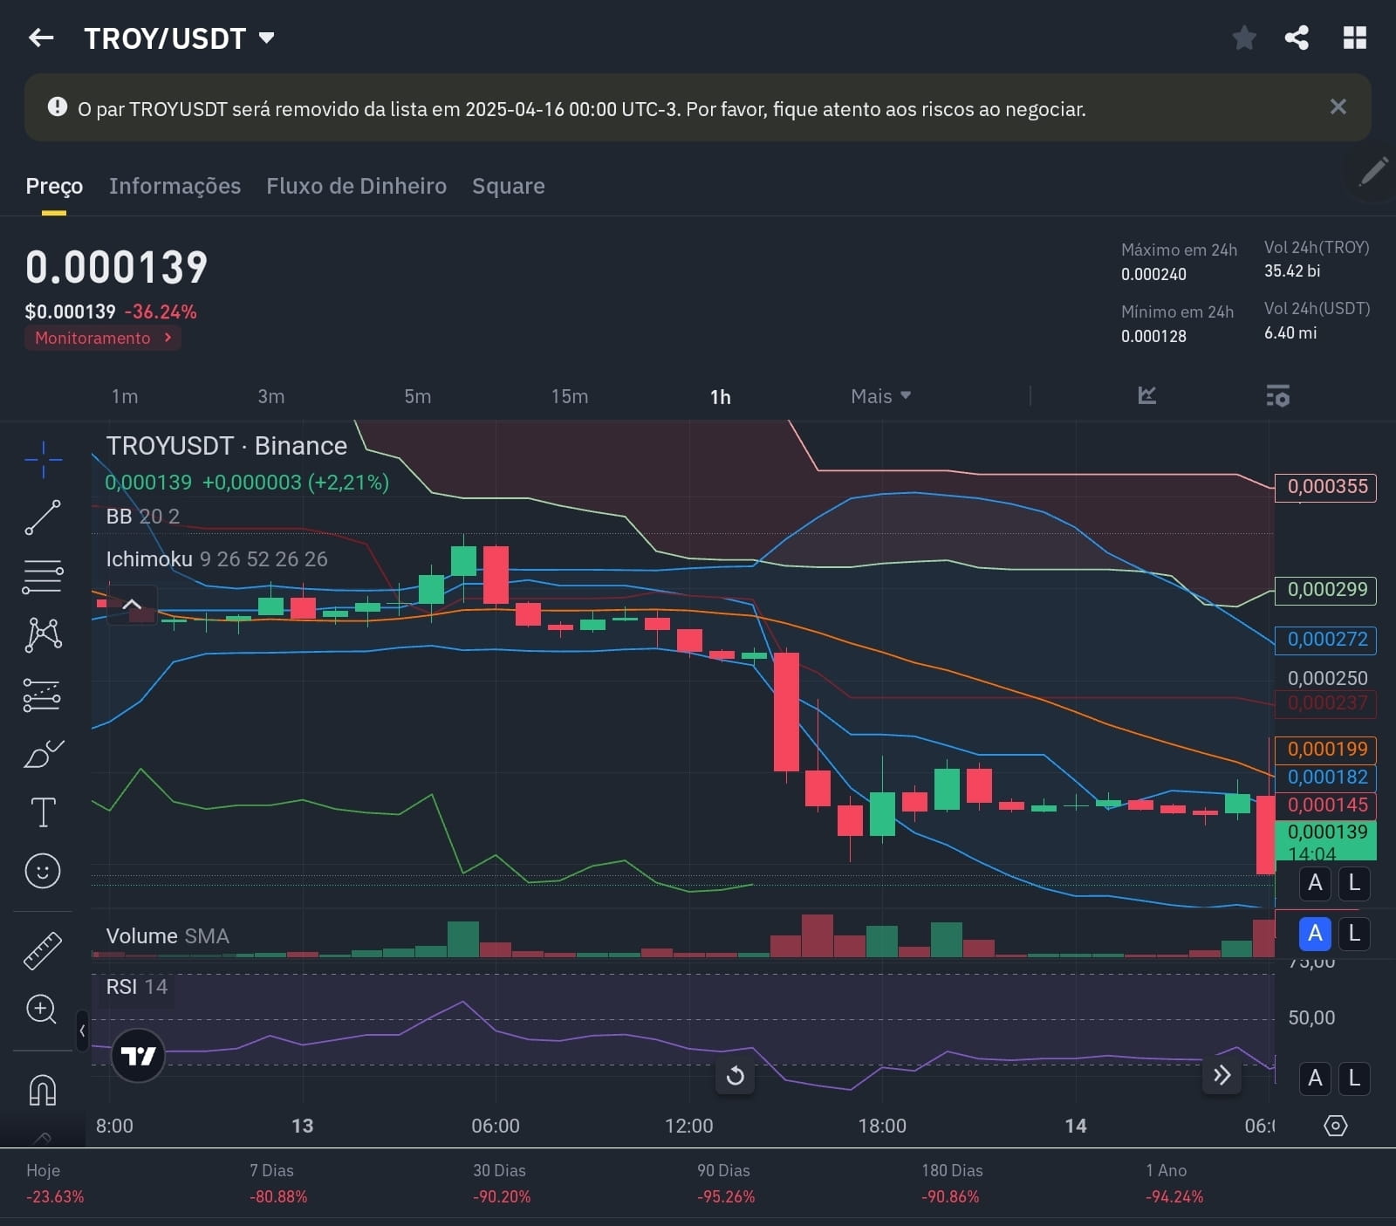Select the brush drawing tool

click(43, 753)
